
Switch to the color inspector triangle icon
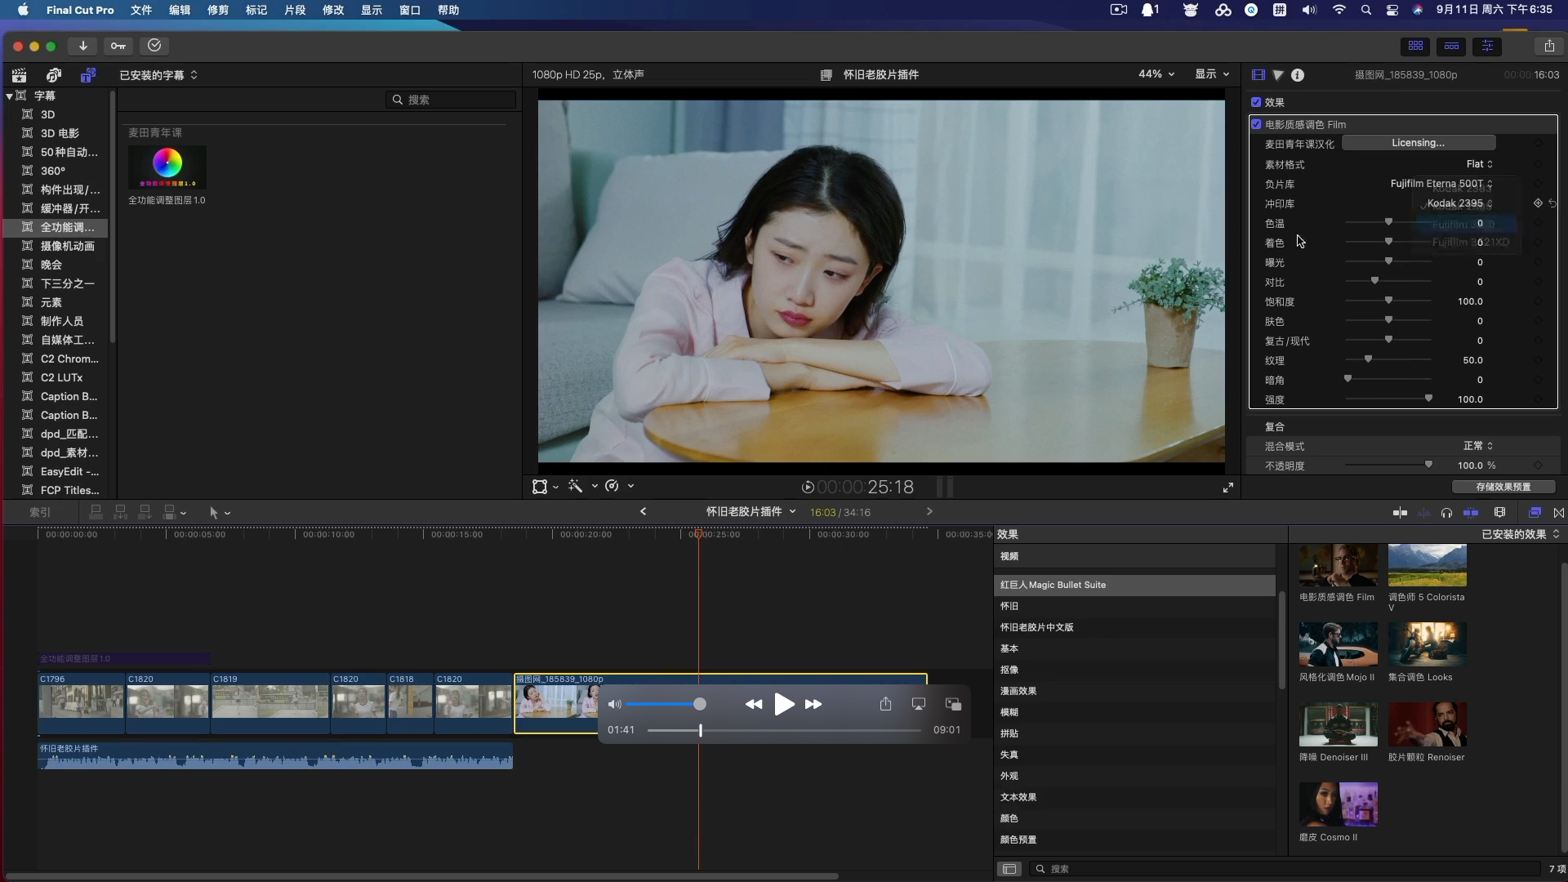coord(1278,75)
